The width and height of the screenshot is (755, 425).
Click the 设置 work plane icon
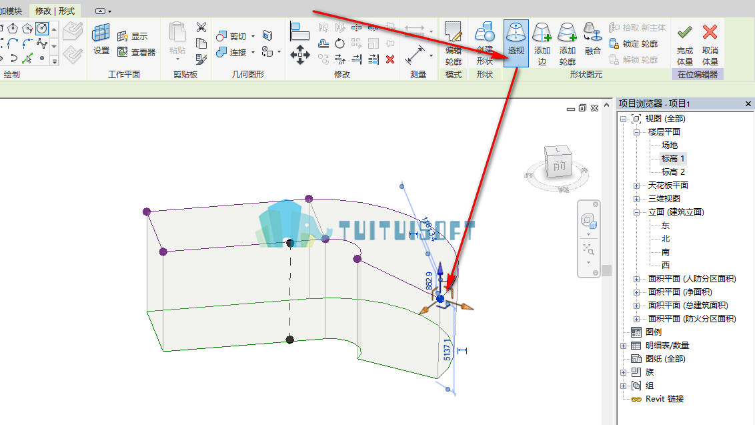101,39
